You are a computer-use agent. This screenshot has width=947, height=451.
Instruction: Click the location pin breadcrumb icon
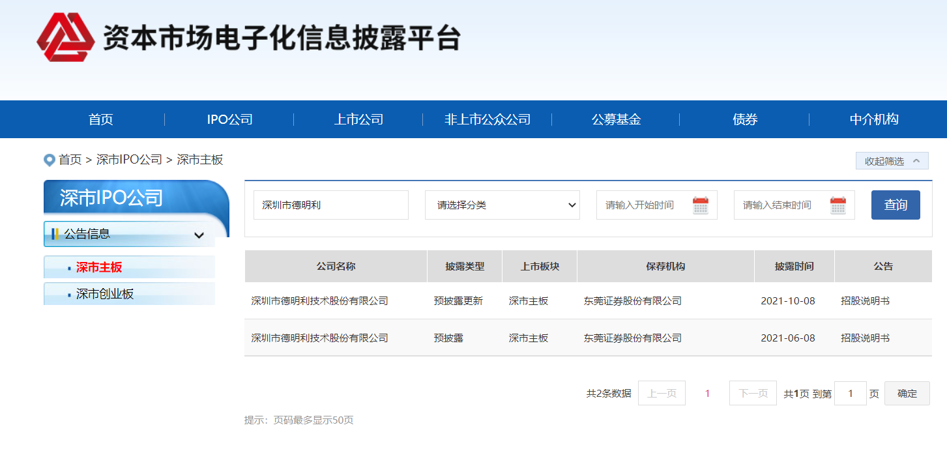49,160
